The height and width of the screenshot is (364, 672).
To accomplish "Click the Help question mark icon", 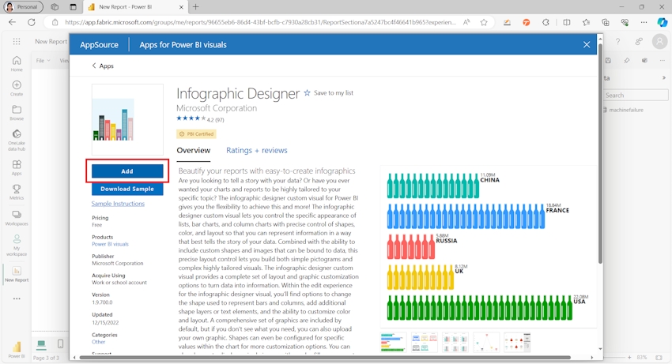I will 617,41.
